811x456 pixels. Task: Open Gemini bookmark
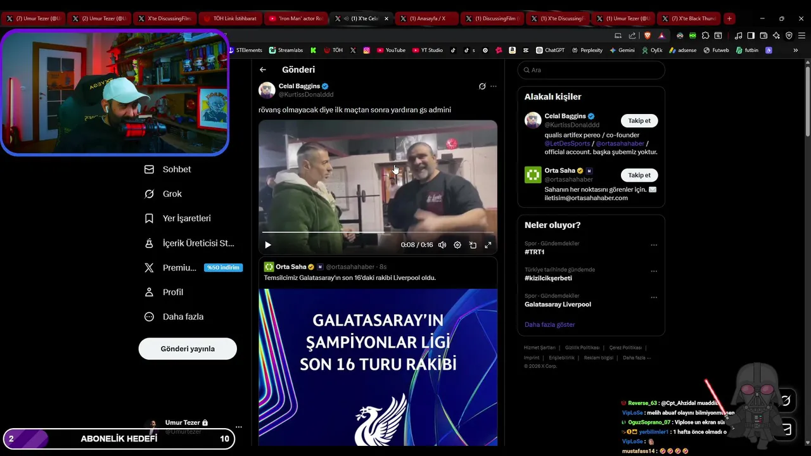[x=622, y=50]
